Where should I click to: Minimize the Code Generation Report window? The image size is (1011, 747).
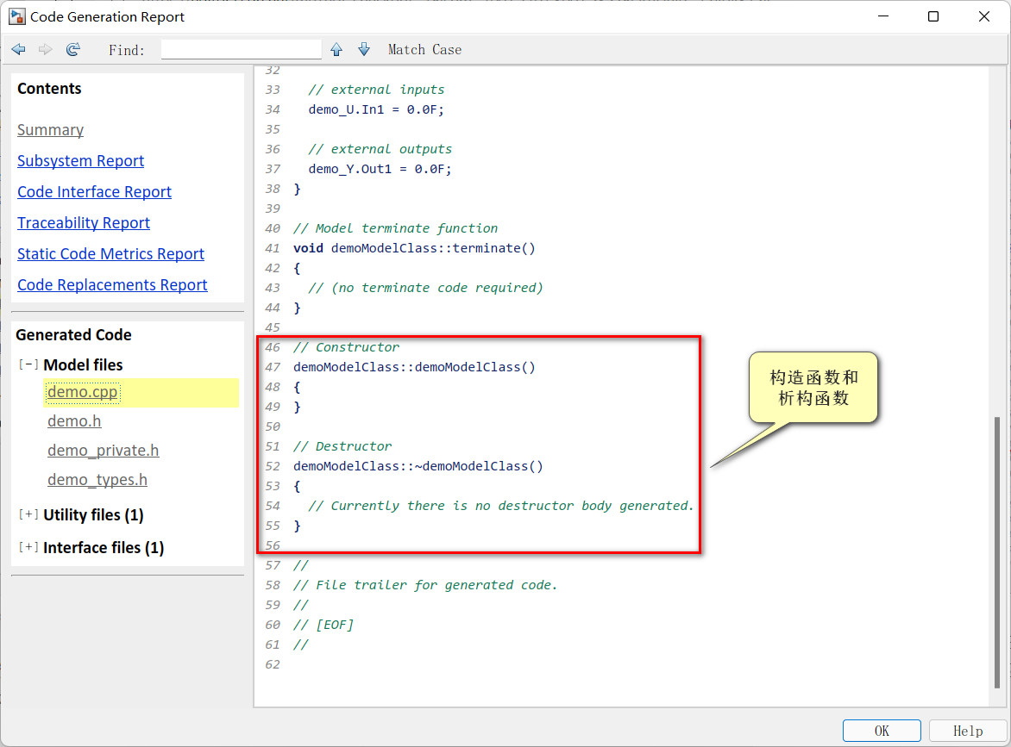coord(883,16)
